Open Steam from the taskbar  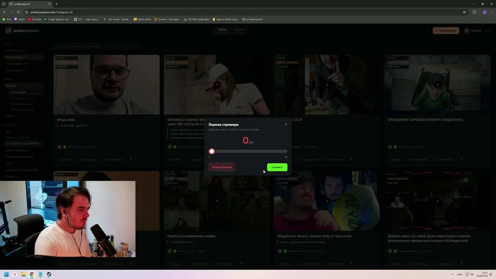[x=49, y=274]
